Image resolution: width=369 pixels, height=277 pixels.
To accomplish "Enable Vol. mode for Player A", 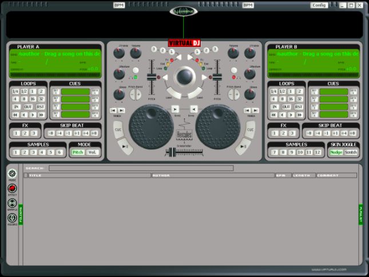I will (93, 152).
